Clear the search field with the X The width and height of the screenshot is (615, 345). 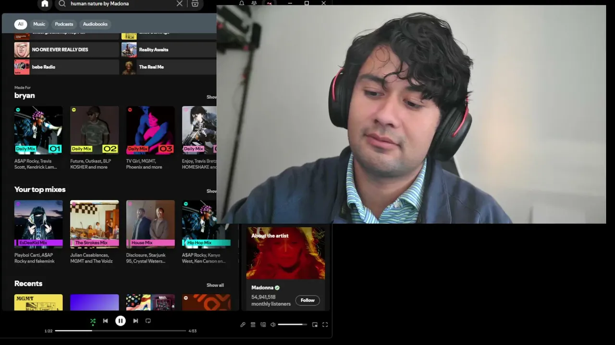pyautogui.click(x=179, y=4)
